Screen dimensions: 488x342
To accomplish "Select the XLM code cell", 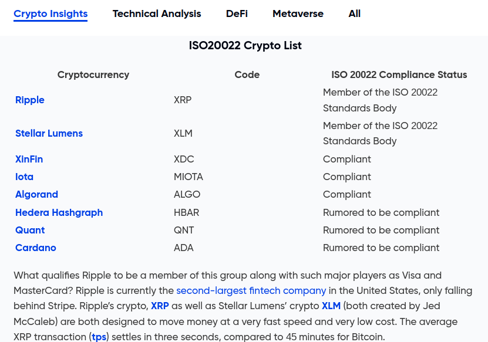I will click(x=183, y=133).
